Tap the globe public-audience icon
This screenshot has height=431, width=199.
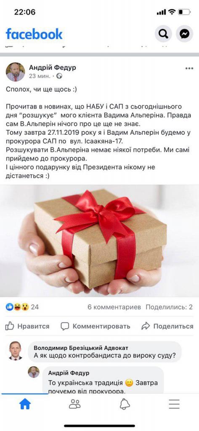pos(59,76)
